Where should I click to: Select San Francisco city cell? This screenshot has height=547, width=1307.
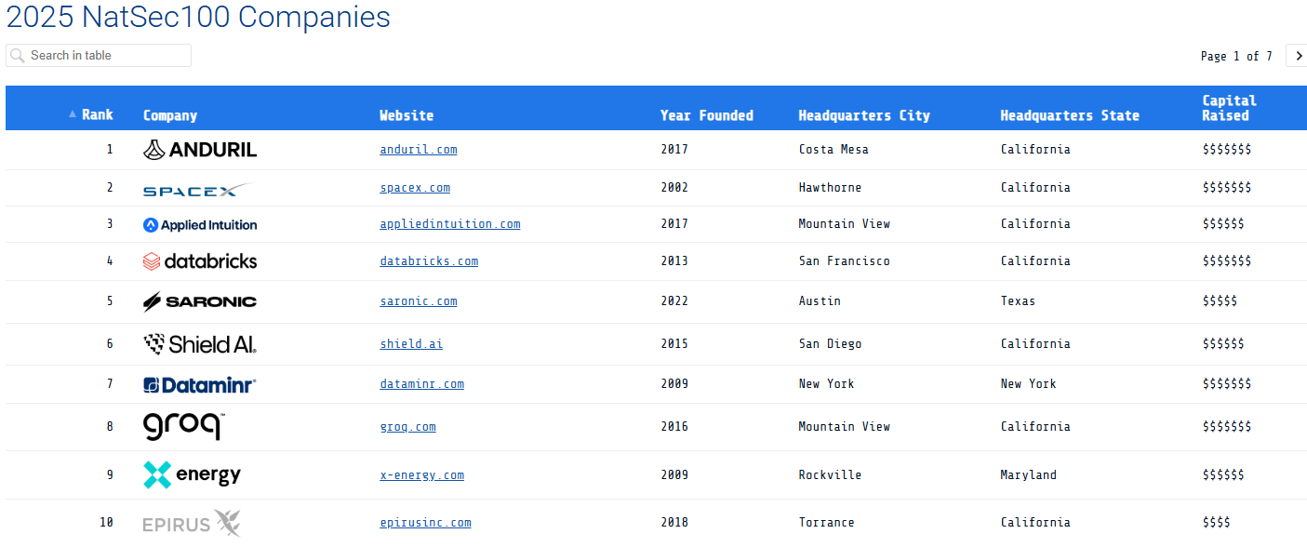[x=844, y=261]
